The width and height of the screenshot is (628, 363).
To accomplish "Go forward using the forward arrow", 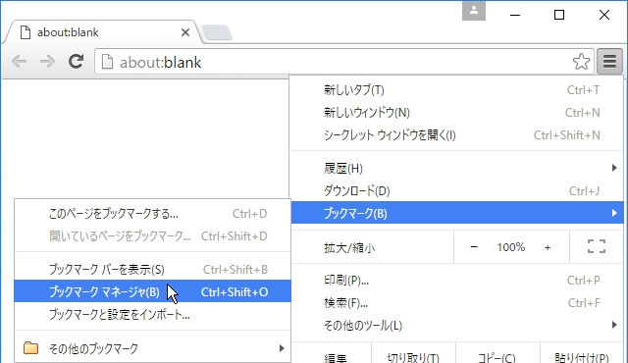I will [x=47, y=62].
